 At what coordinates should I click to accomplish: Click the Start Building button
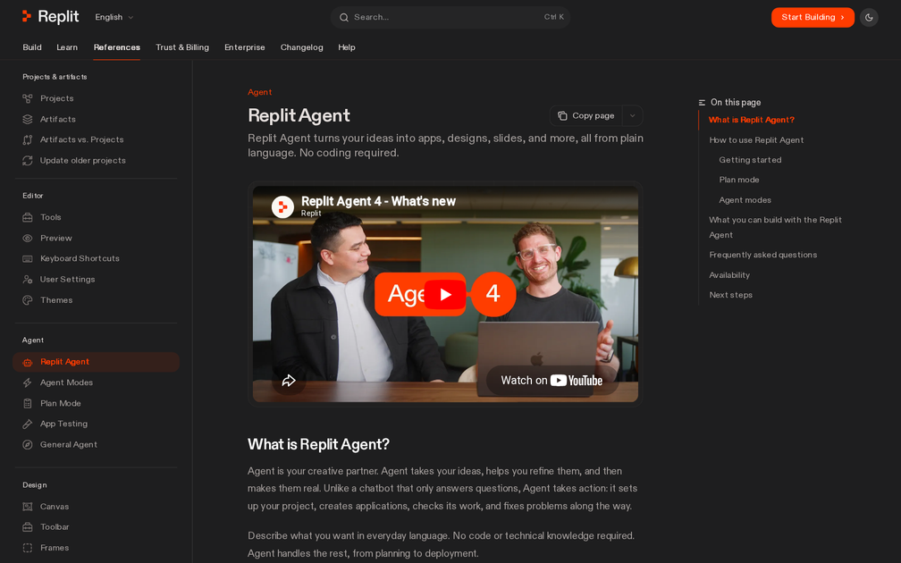tap(813, 17)
